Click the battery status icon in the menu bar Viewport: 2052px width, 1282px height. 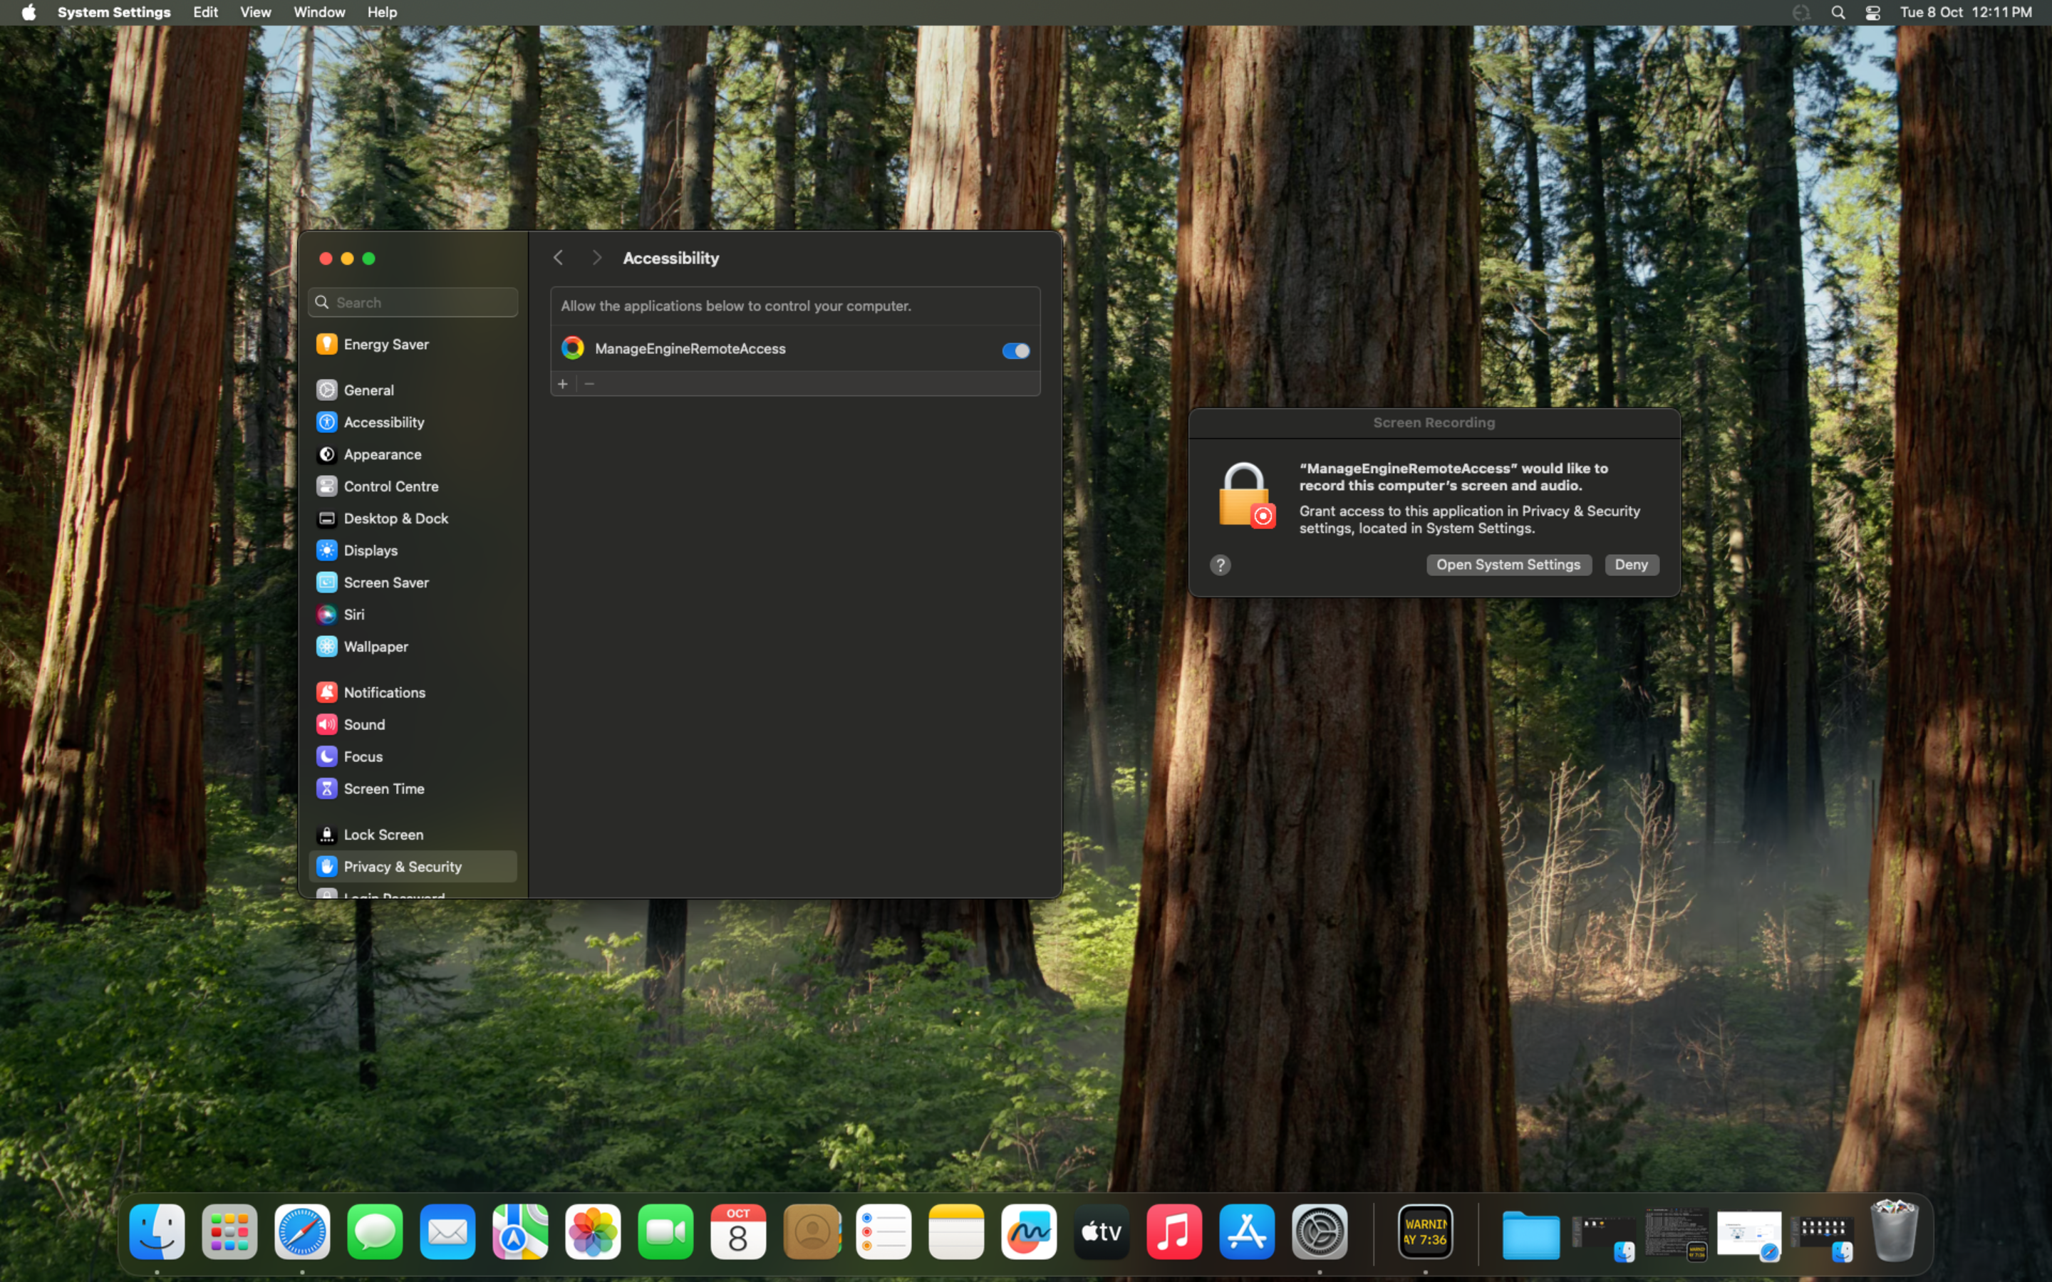pos(1802,12)
